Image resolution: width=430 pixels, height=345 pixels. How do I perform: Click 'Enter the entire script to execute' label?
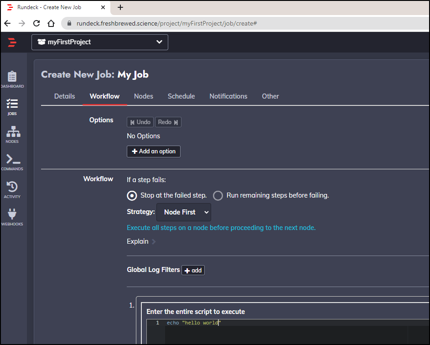pyautogui.click(x=196, y=312)
